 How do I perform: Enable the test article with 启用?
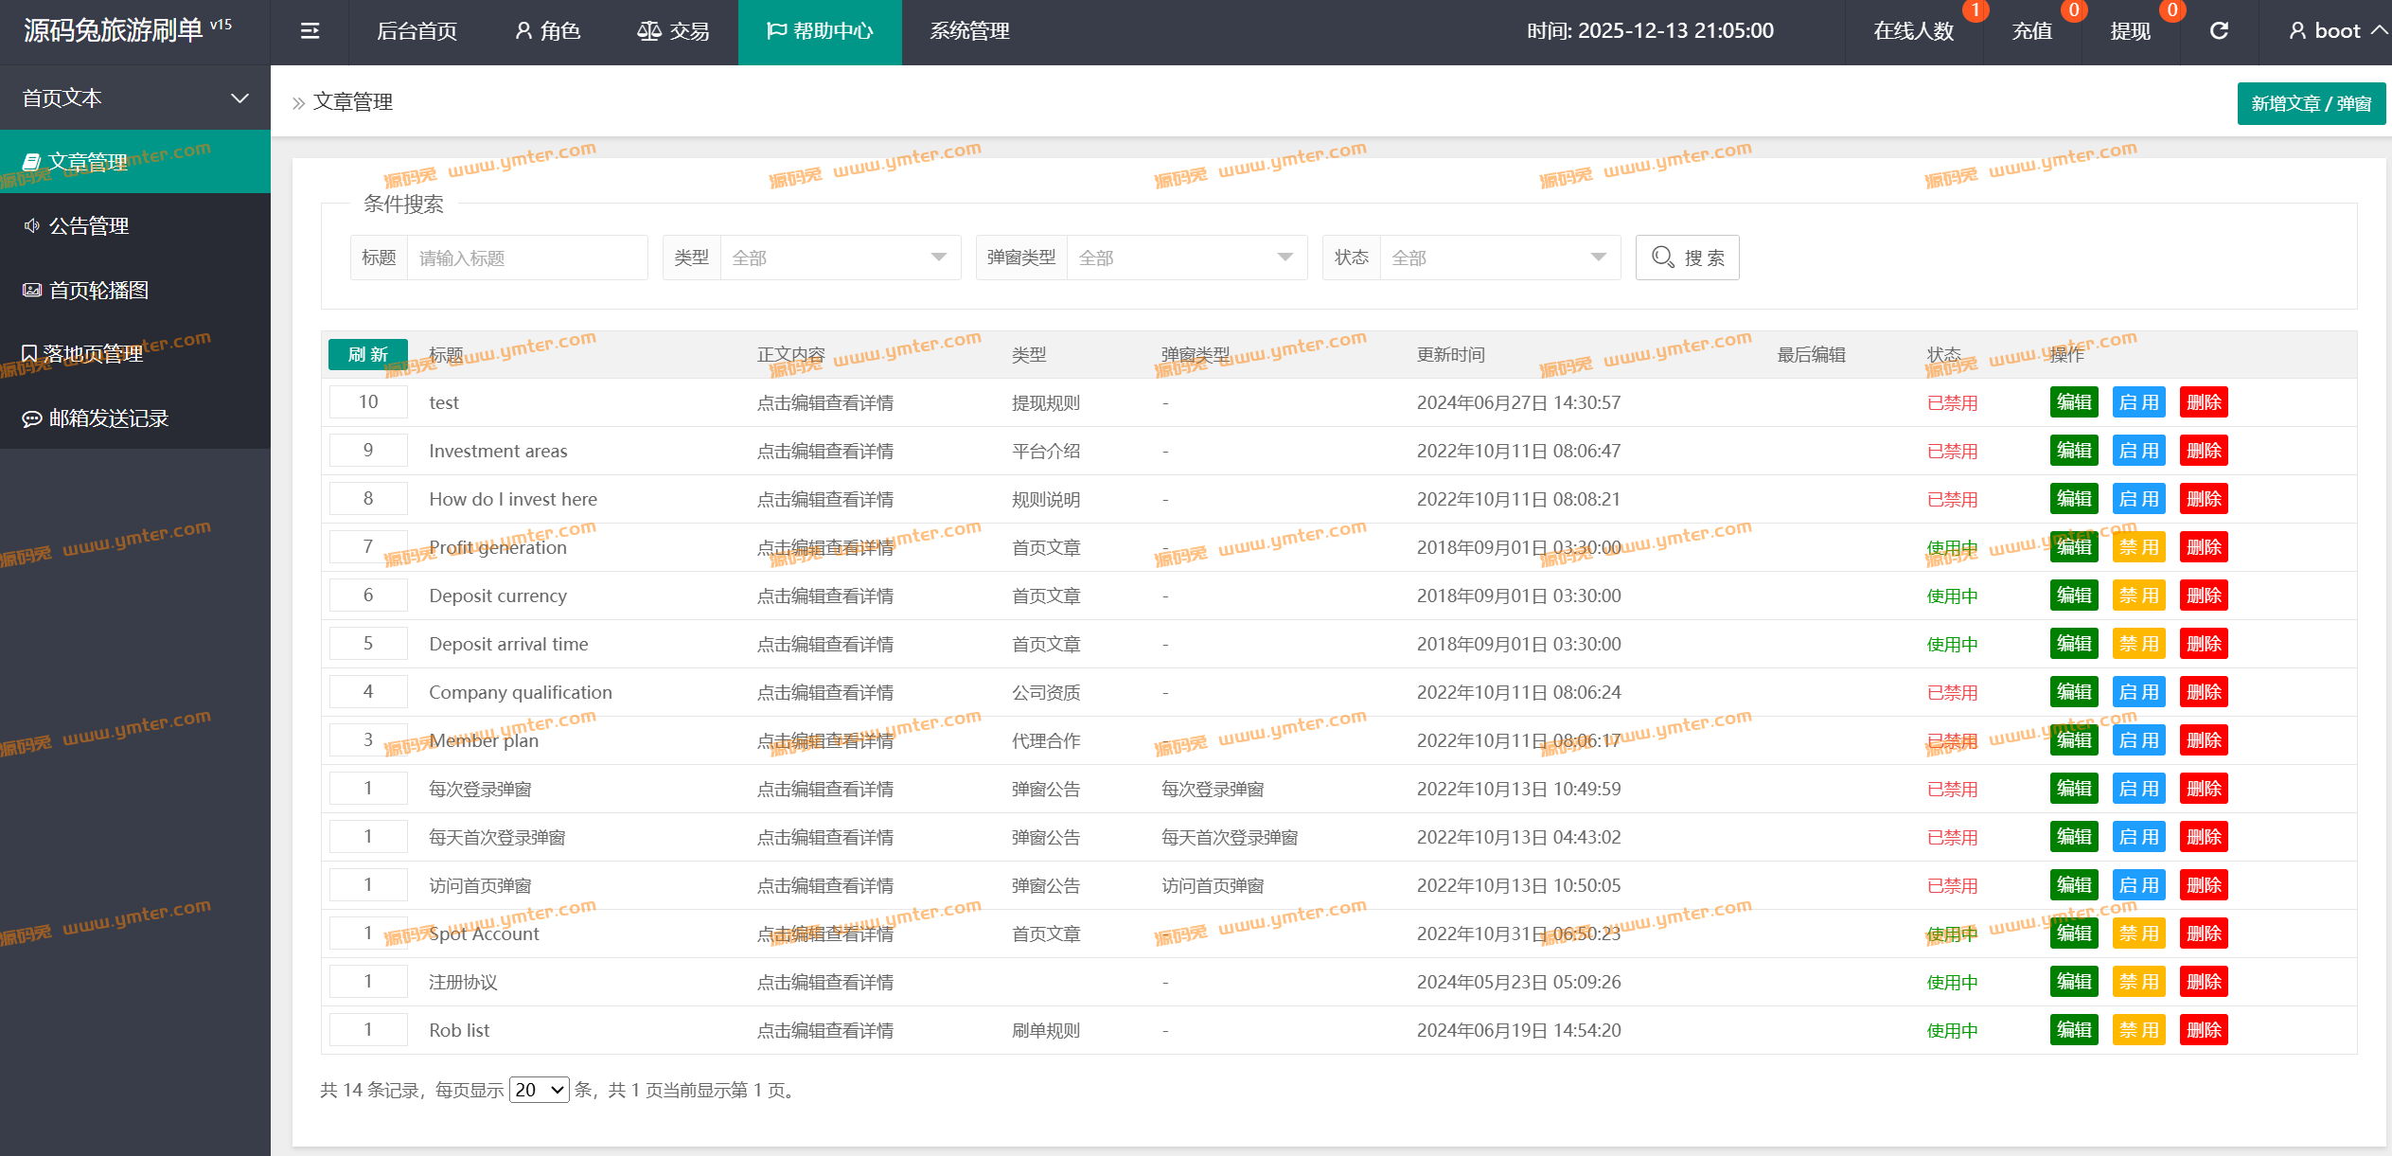pos(2138,402)
